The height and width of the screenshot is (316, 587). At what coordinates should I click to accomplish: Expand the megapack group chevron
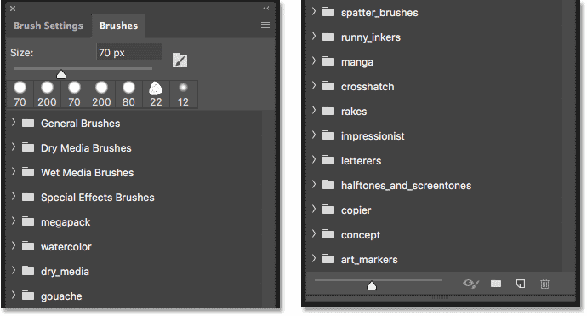coord(14,221)
